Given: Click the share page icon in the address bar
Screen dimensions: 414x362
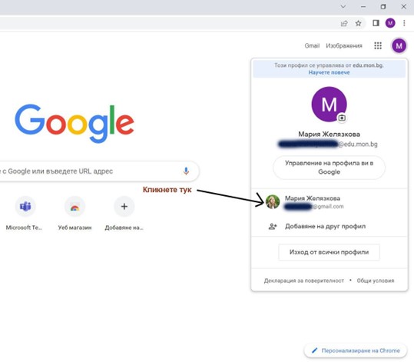Looking at the screenshot, I should coord(344,23).
